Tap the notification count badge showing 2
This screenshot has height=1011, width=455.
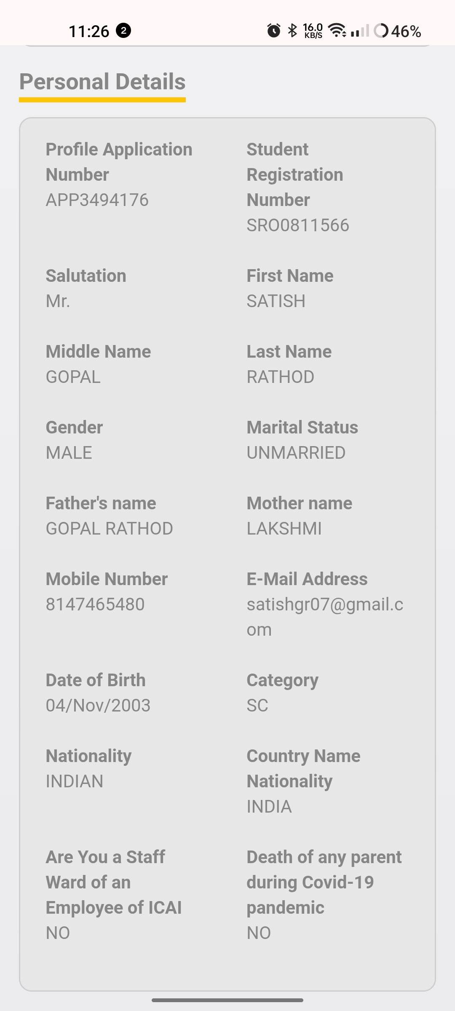coord(123,31)
